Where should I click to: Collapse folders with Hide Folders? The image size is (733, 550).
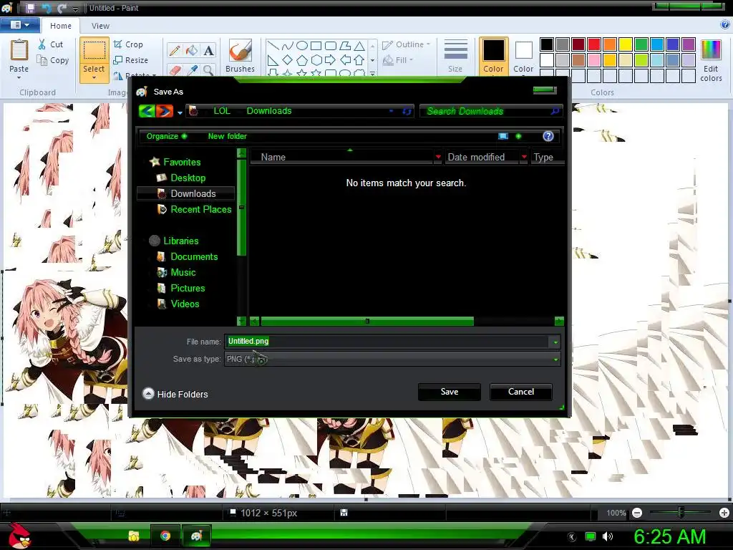[175, 394]
